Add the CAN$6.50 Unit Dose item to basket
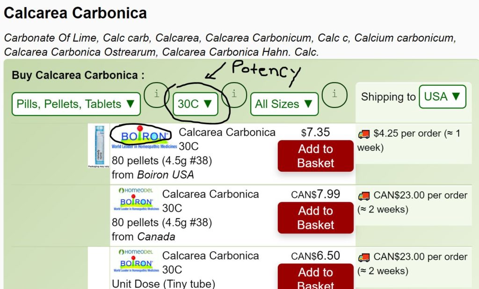 click(x=315, y=278)
